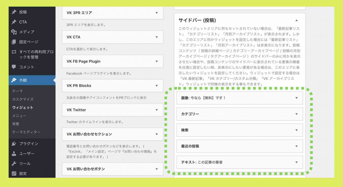Click the plugin icon beside プラグイン
Image resolution: width=343 pixels, height=187 pixels.
[14, 144]
